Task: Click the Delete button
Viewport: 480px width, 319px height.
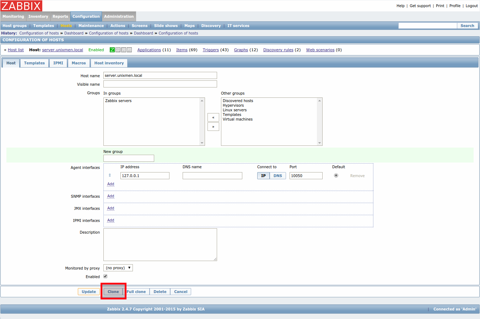Action: (160, 292)
